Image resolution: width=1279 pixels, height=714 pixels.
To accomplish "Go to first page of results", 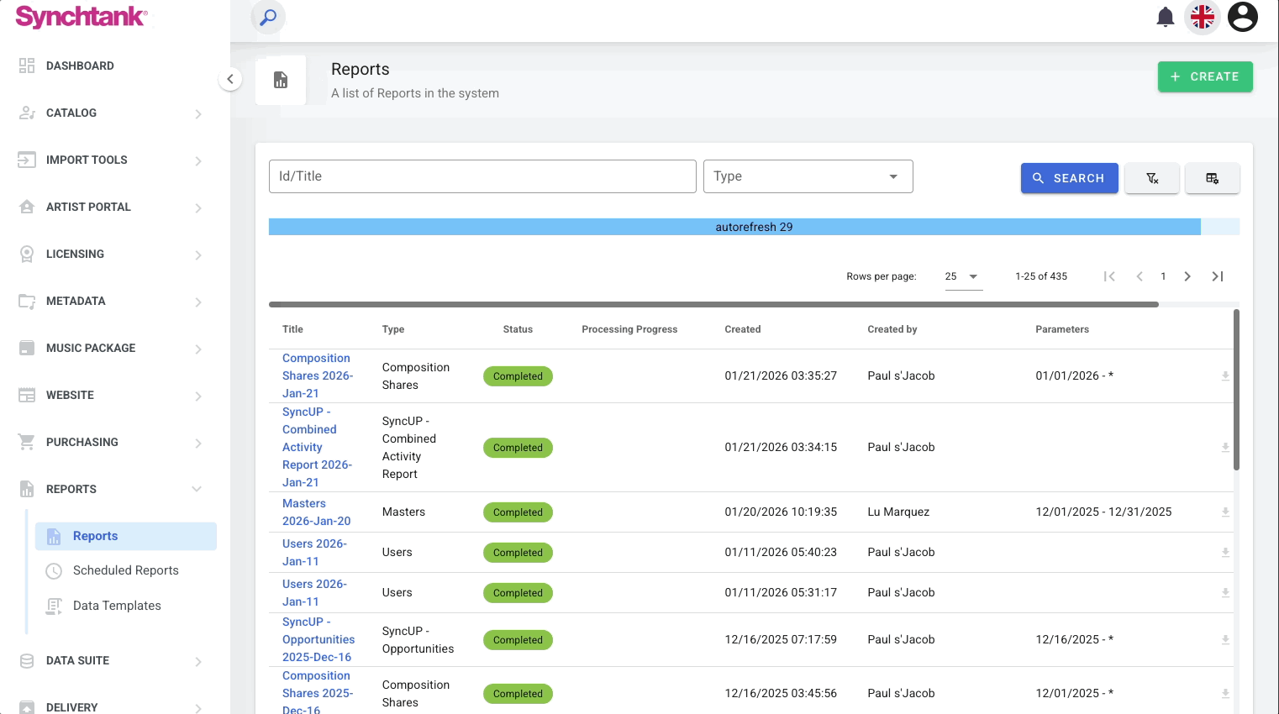I will tap(1109, 276).
